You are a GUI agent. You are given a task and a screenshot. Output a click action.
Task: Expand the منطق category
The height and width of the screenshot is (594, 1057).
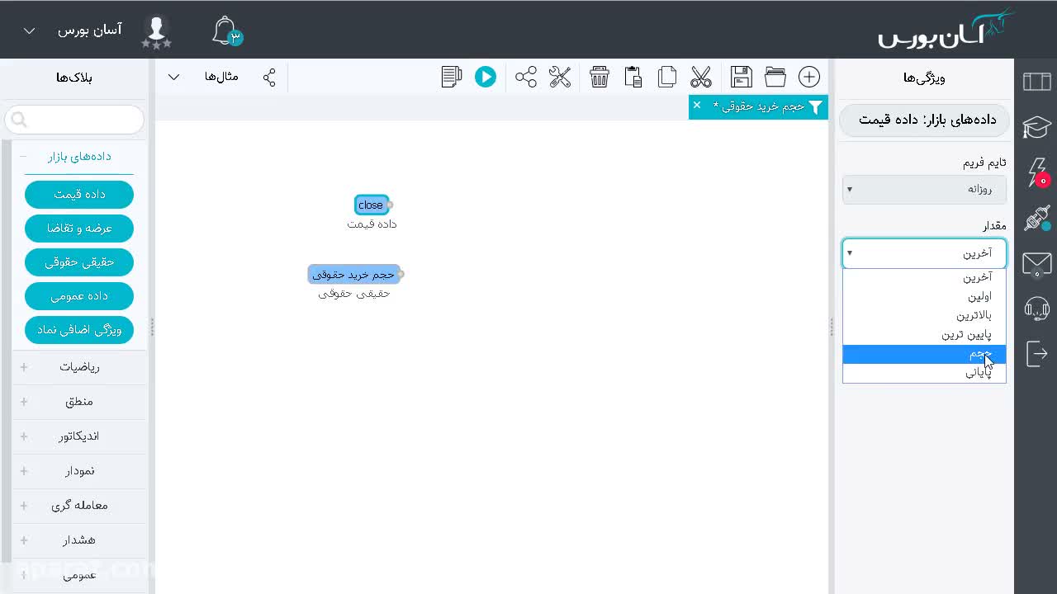79,402
